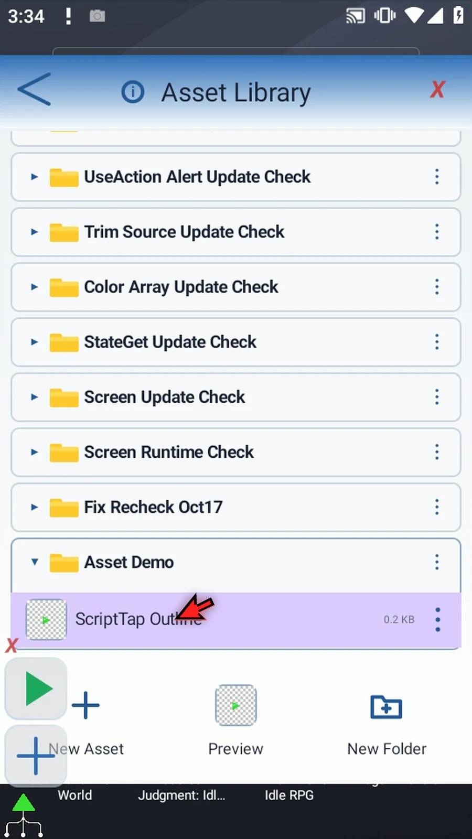This screenshot has width=472, height=839.
Task: Close the Asset Library with red X
Action: click(x=437, y=90)
